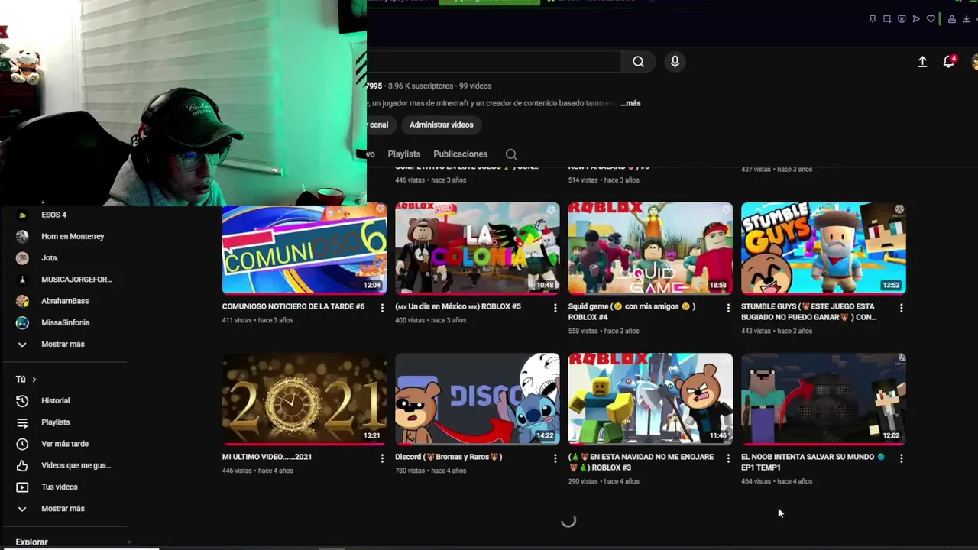Open options menu for Discord Bromas y Raros

tap(555, 458)
